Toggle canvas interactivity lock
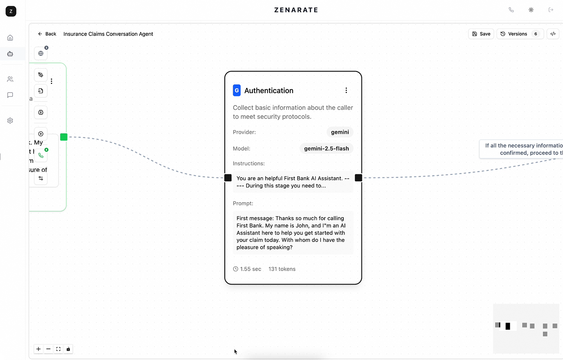Viewport: 563px width, 360px height. click(68, 349)
